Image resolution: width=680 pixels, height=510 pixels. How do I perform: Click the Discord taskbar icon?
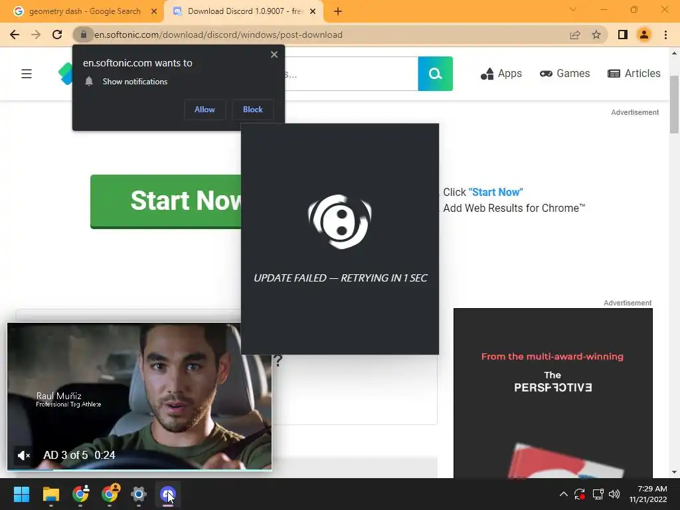point(168,494)
